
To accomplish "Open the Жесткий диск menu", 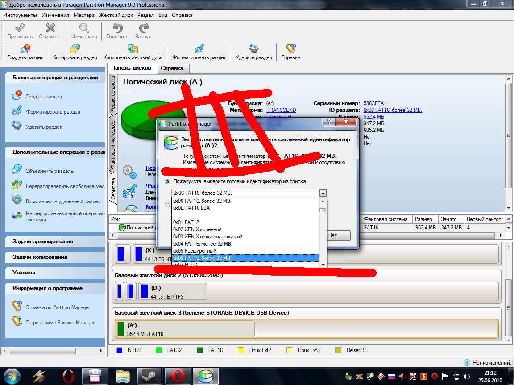I will [116, 15].
